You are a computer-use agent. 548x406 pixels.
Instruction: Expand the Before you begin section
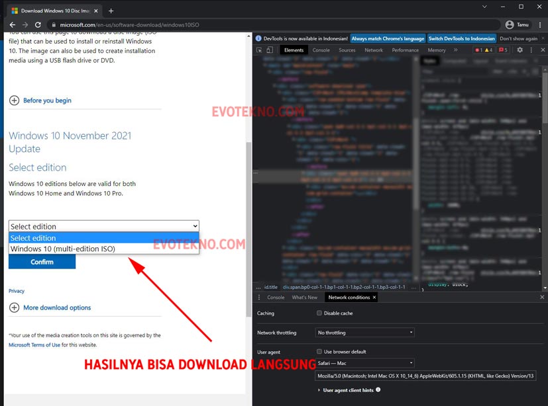click(x=15, y=101)
